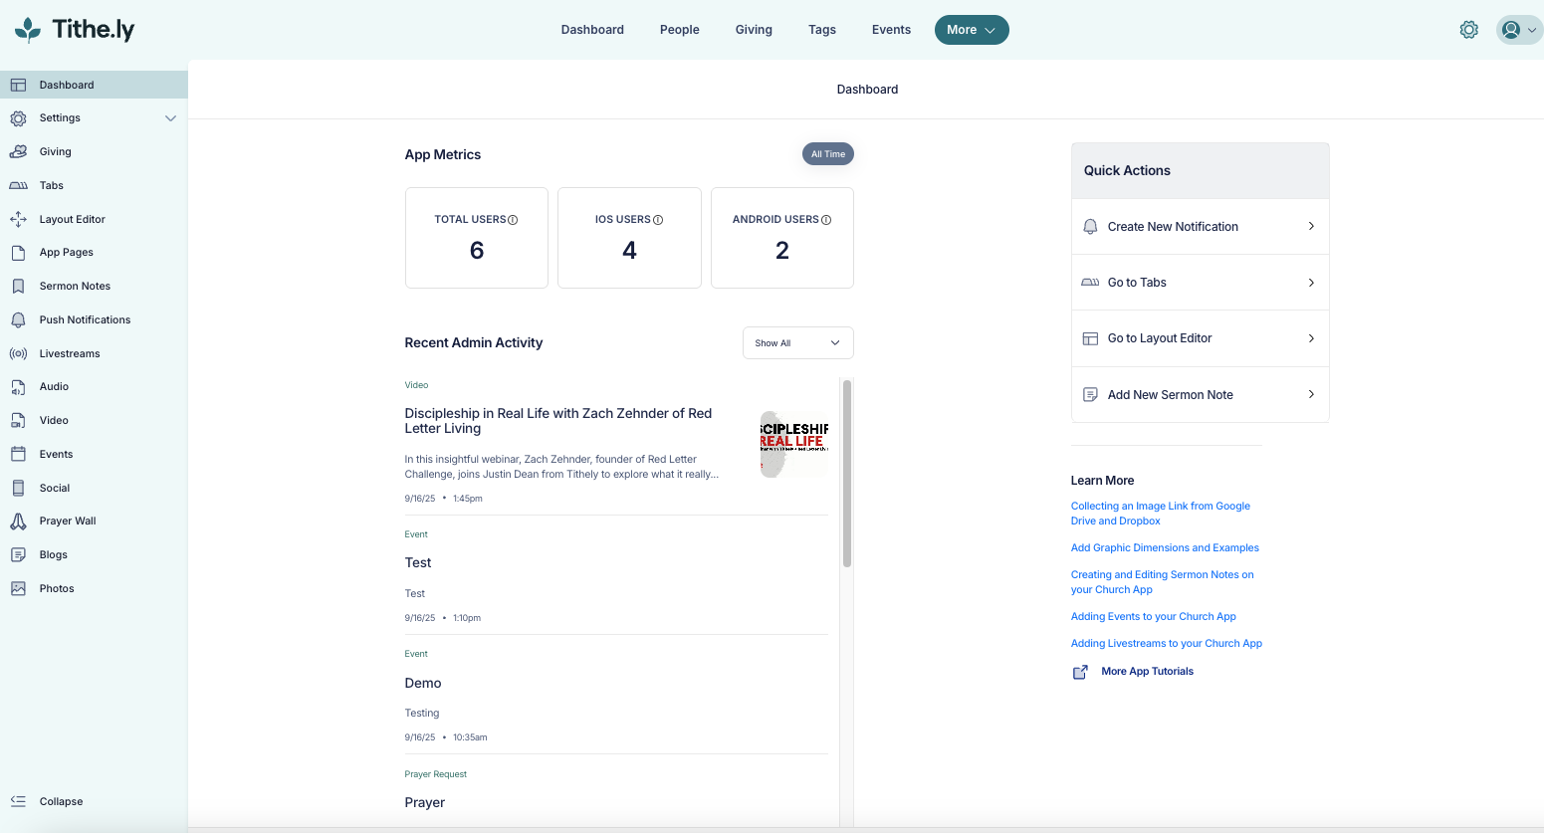Open Dashboard in top navigation

[592, 30]
